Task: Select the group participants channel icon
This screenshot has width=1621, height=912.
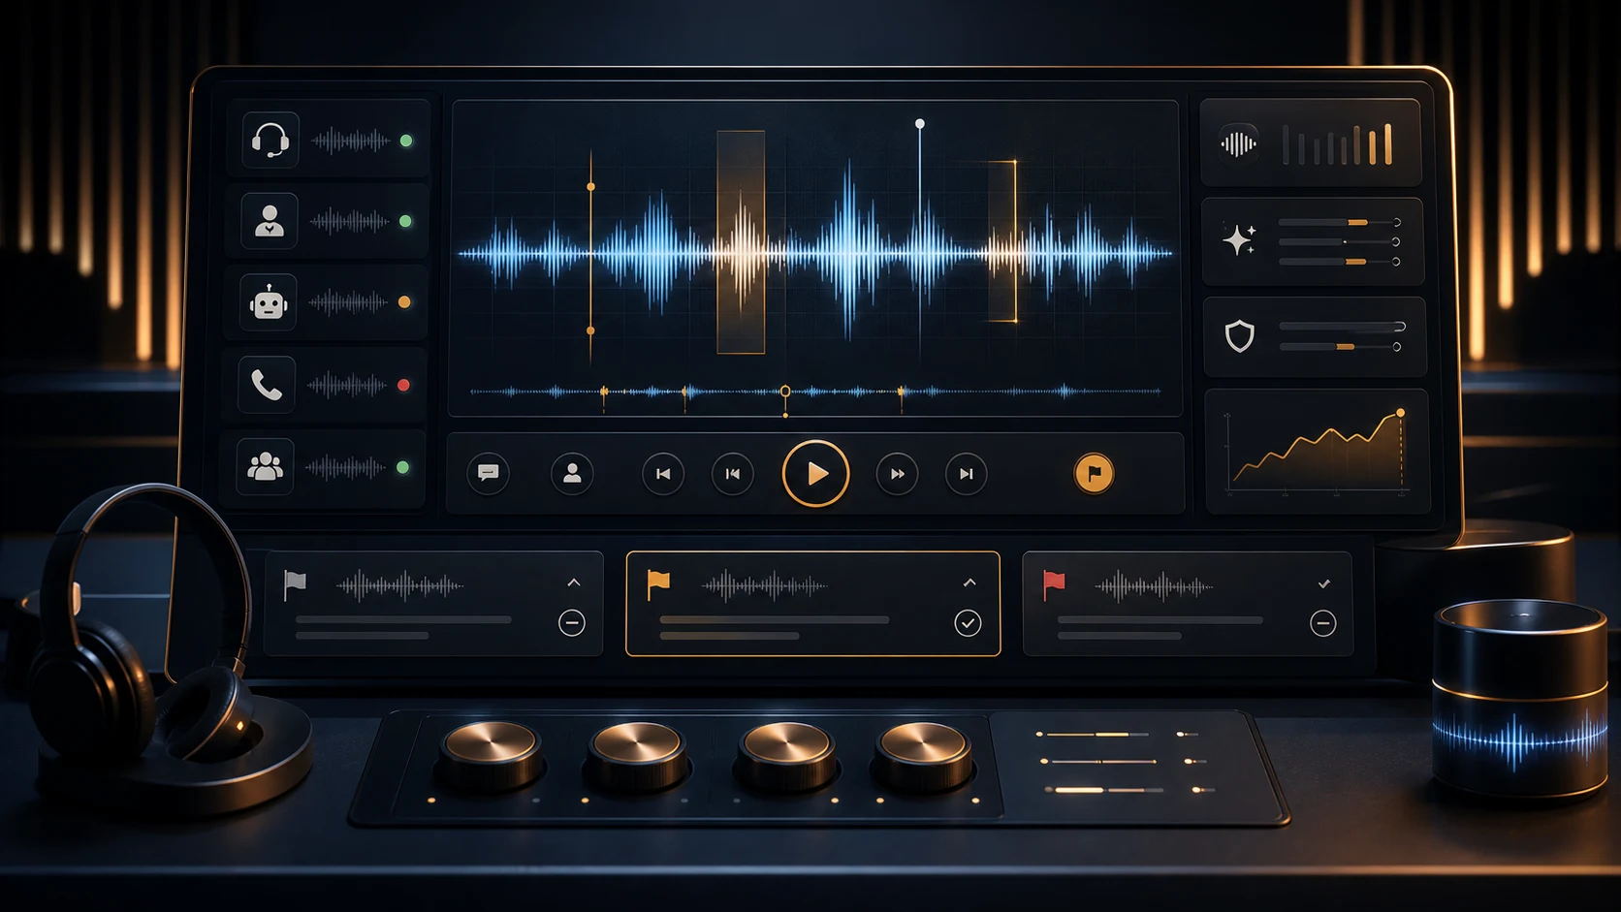Action: (x=265, y=467)
